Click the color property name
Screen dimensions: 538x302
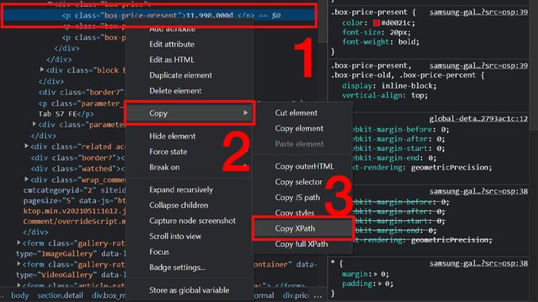[353, 23]
